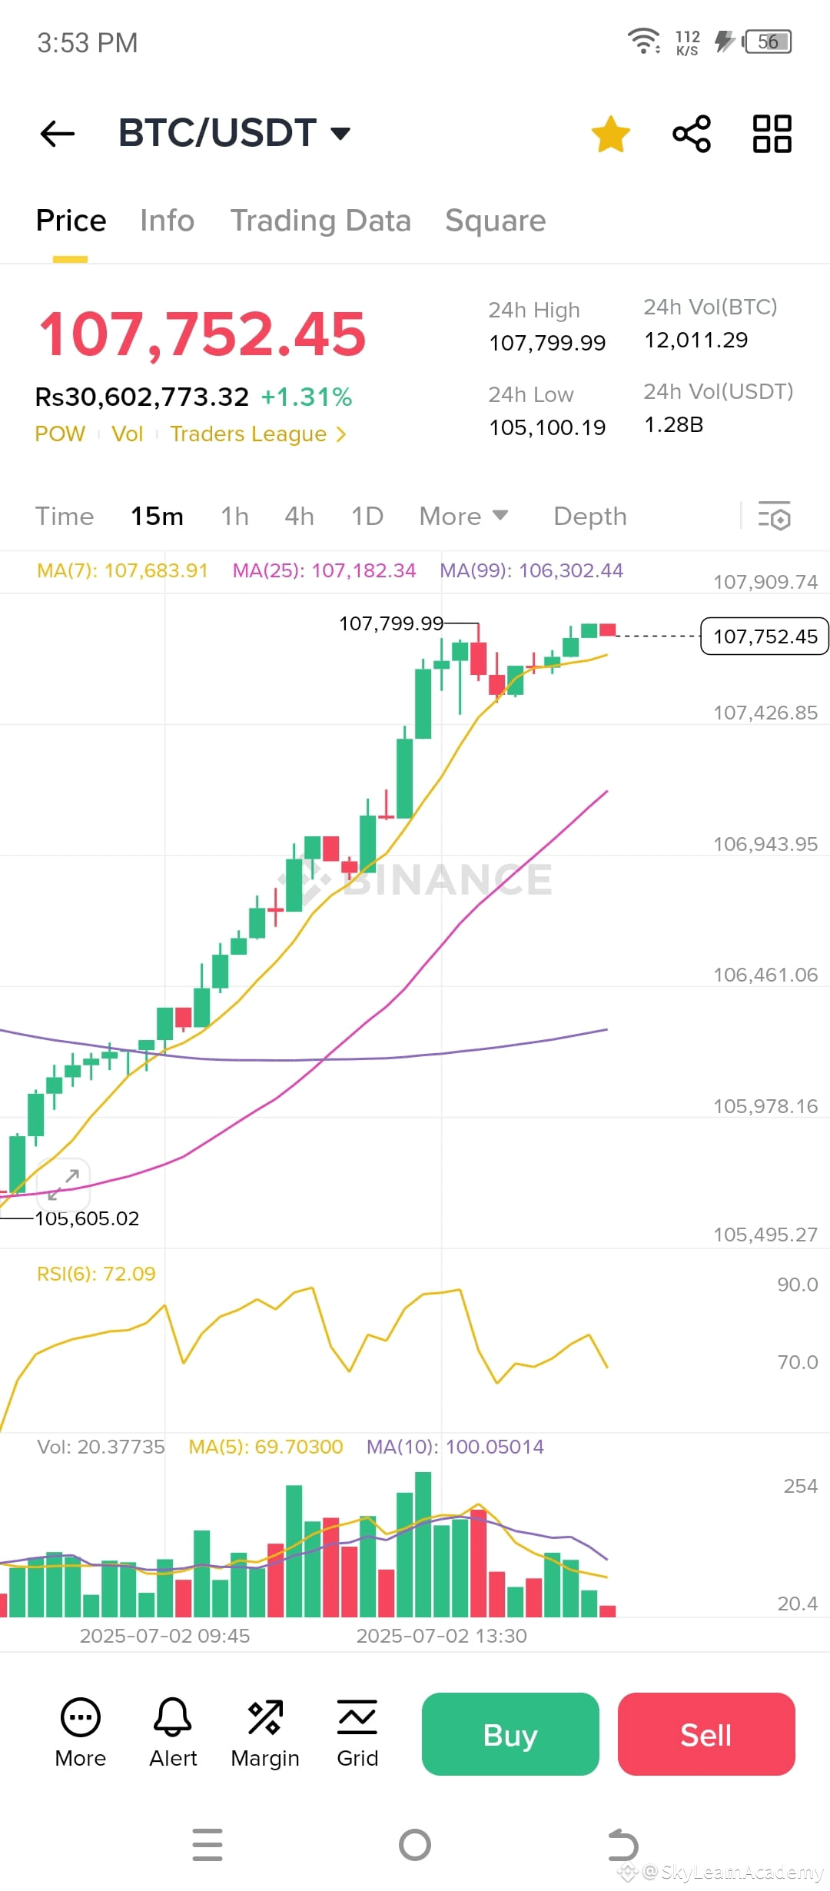Switch to the Info tab
This screenshot has height=1891, width=830.
(167, 221)
